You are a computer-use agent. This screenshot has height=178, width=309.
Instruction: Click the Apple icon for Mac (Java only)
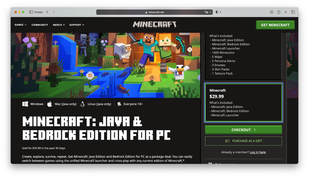[50, 104]
